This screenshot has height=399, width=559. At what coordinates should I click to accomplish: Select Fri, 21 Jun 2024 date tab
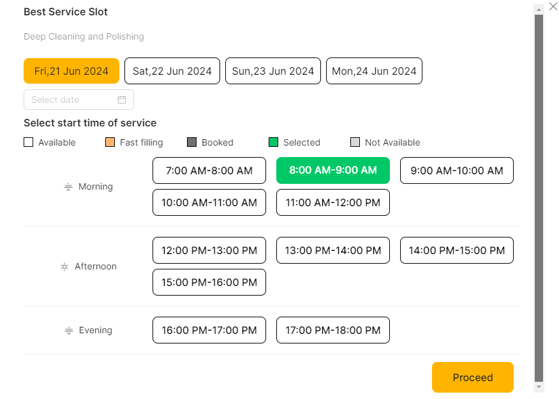tap(71, 71)
